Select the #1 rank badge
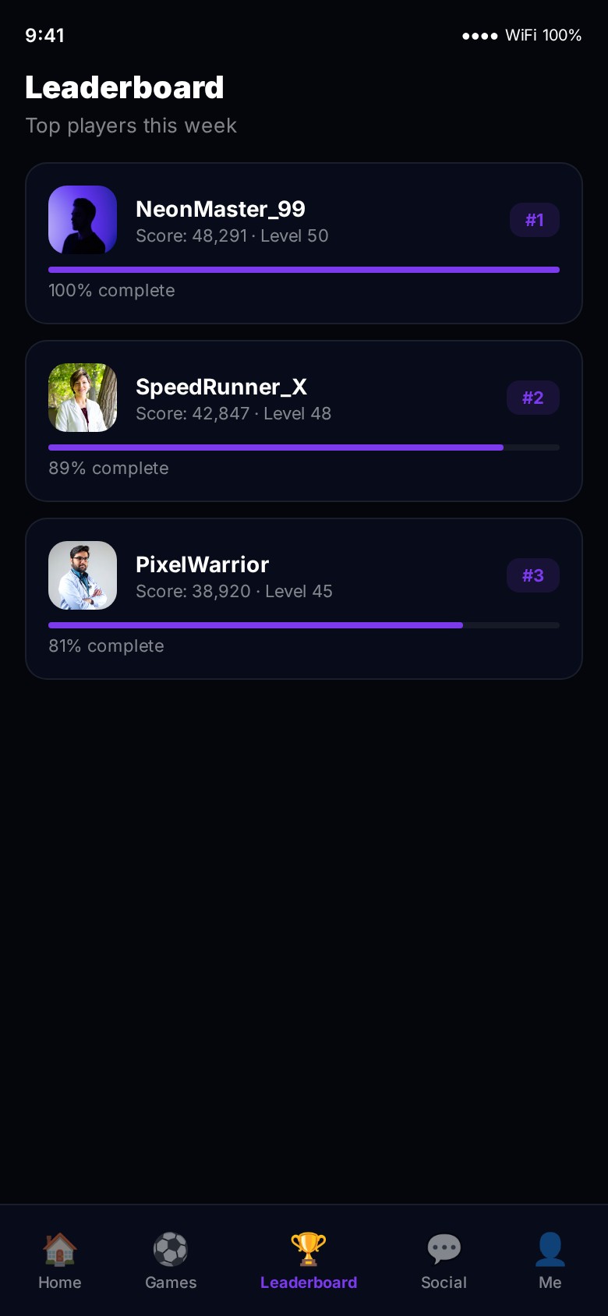This screenshot has height=1316, width=608. tap(534, 220)
